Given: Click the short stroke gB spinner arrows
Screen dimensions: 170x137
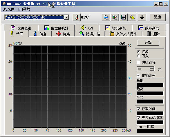Looking at the screenshot, I should (152, 69).
